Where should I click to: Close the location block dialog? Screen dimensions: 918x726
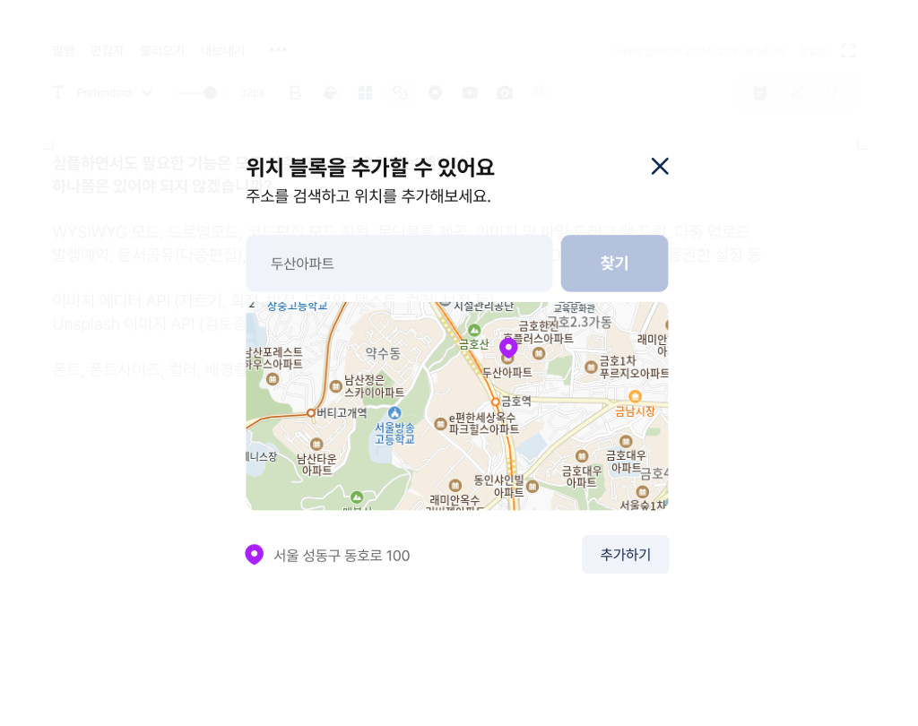pyautogui.click(x=660, y=167)
